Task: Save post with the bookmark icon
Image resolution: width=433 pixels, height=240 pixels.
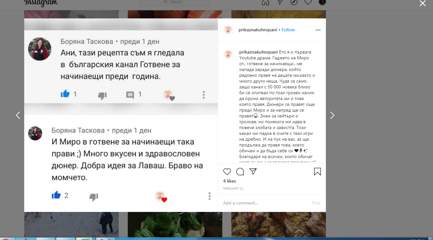Action: tap(317, 172)
